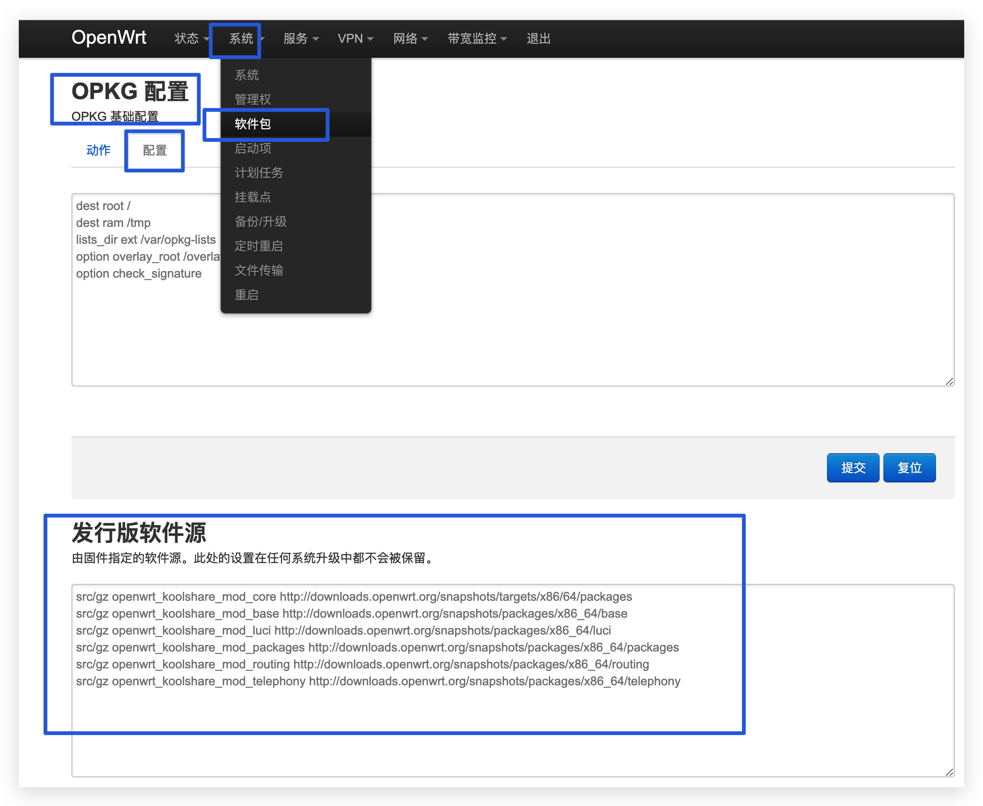Open the 状态 dropdown menu
Viewport: 983px width, 806px height.
point(190,39)
